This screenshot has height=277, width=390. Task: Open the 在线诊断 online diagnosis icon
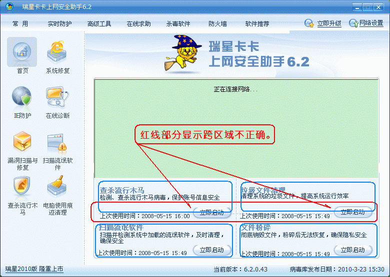57,97
